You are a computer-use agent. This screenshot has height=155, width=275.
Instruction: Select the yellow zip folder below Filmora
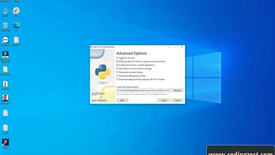tap(5, 71)
